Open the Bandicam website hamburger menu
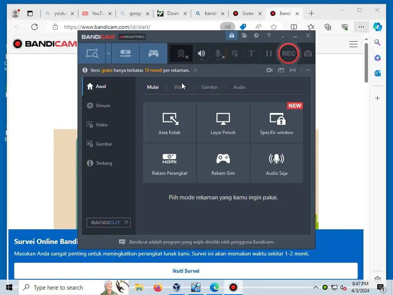Viewport: 393px width, 295px height. pos(353,44)
